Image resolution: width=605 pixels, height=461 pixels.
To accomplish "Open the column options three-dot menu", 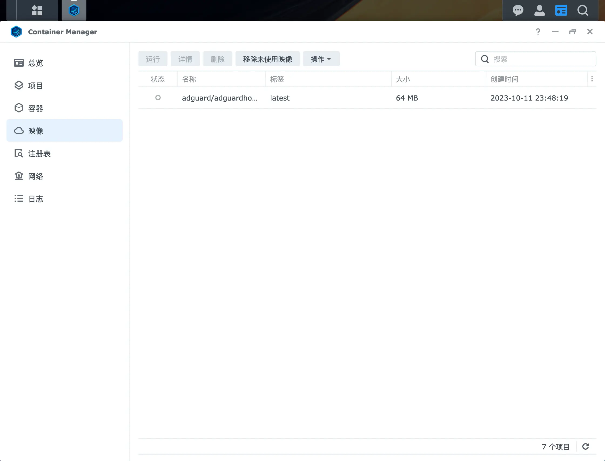I will (592, 79).
